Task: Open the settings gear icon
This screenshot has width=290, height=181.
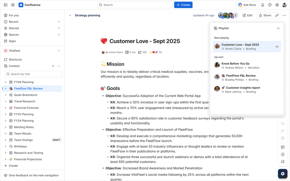Action: (x=277, y=5)
